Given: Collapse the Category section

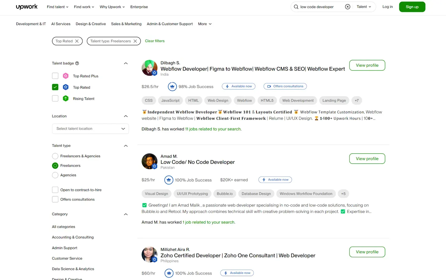Looking at the screenshot, I should [126, 214].
